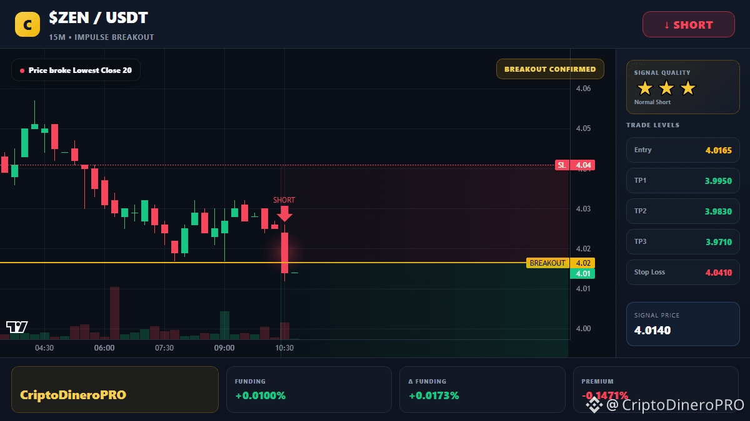This screenshot has height=421, width=750.
Task: Click the TRADE LEVELS heading
Action: tap(652, 125)
